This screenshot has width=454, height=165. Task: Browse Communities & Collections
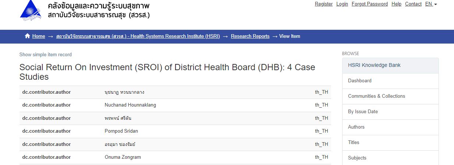click(390, 96)
